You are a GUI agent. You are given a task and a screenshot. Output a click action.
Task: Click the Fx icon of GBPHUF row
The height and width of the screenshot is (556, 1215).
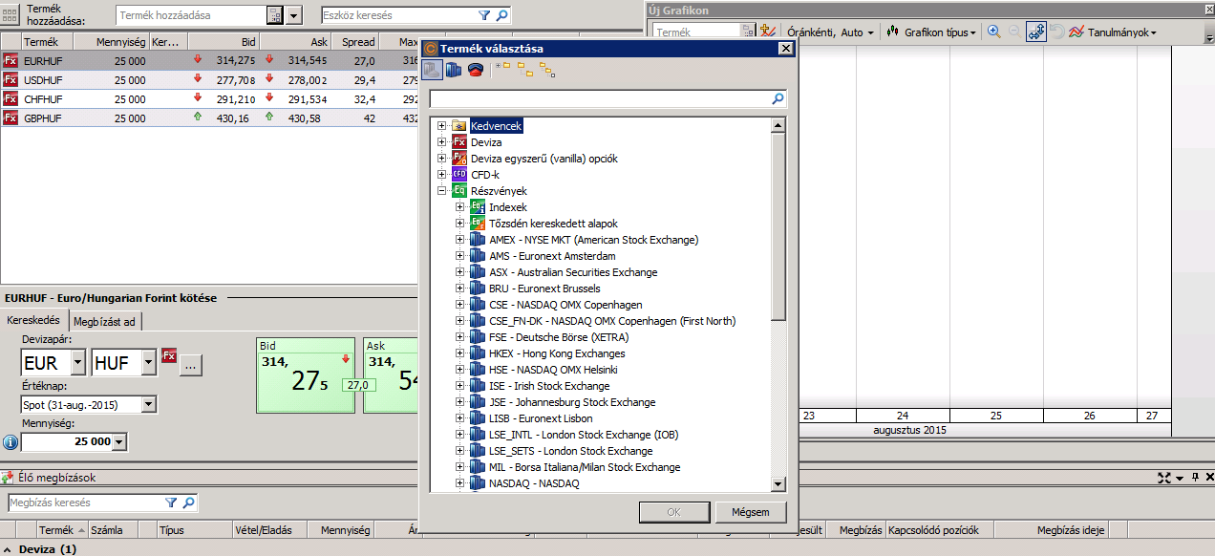(x=11, y=118)
